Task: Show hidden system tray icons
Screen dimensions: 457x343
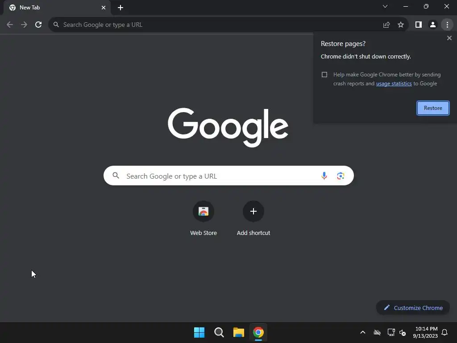Action: coord(363,332)
